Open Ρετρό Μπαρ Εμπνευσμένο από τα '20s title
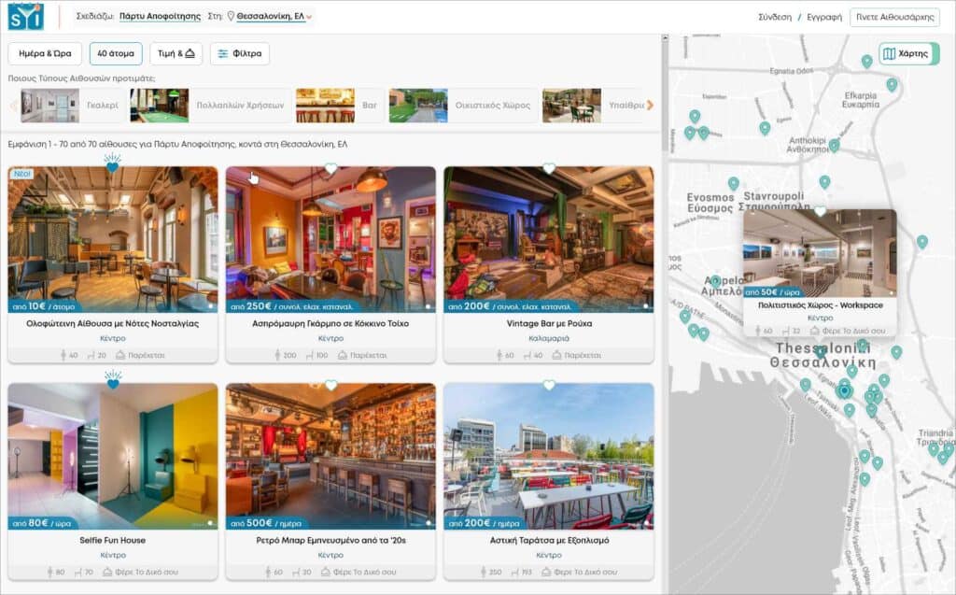The width and height of the screenshot is (956, 595). pos(331,540)
